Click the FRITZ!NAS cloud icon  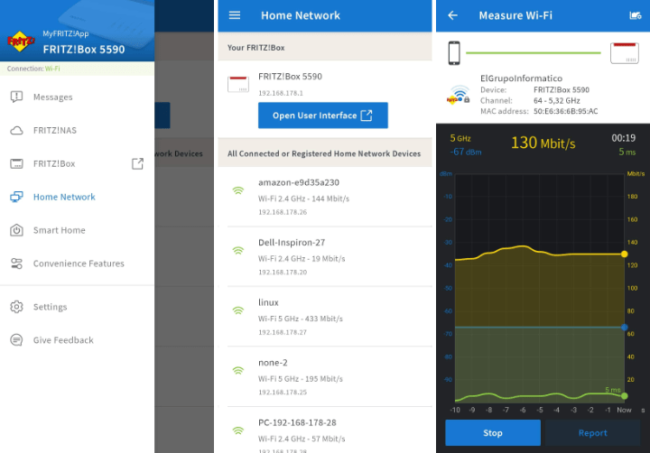click(16, 131)
